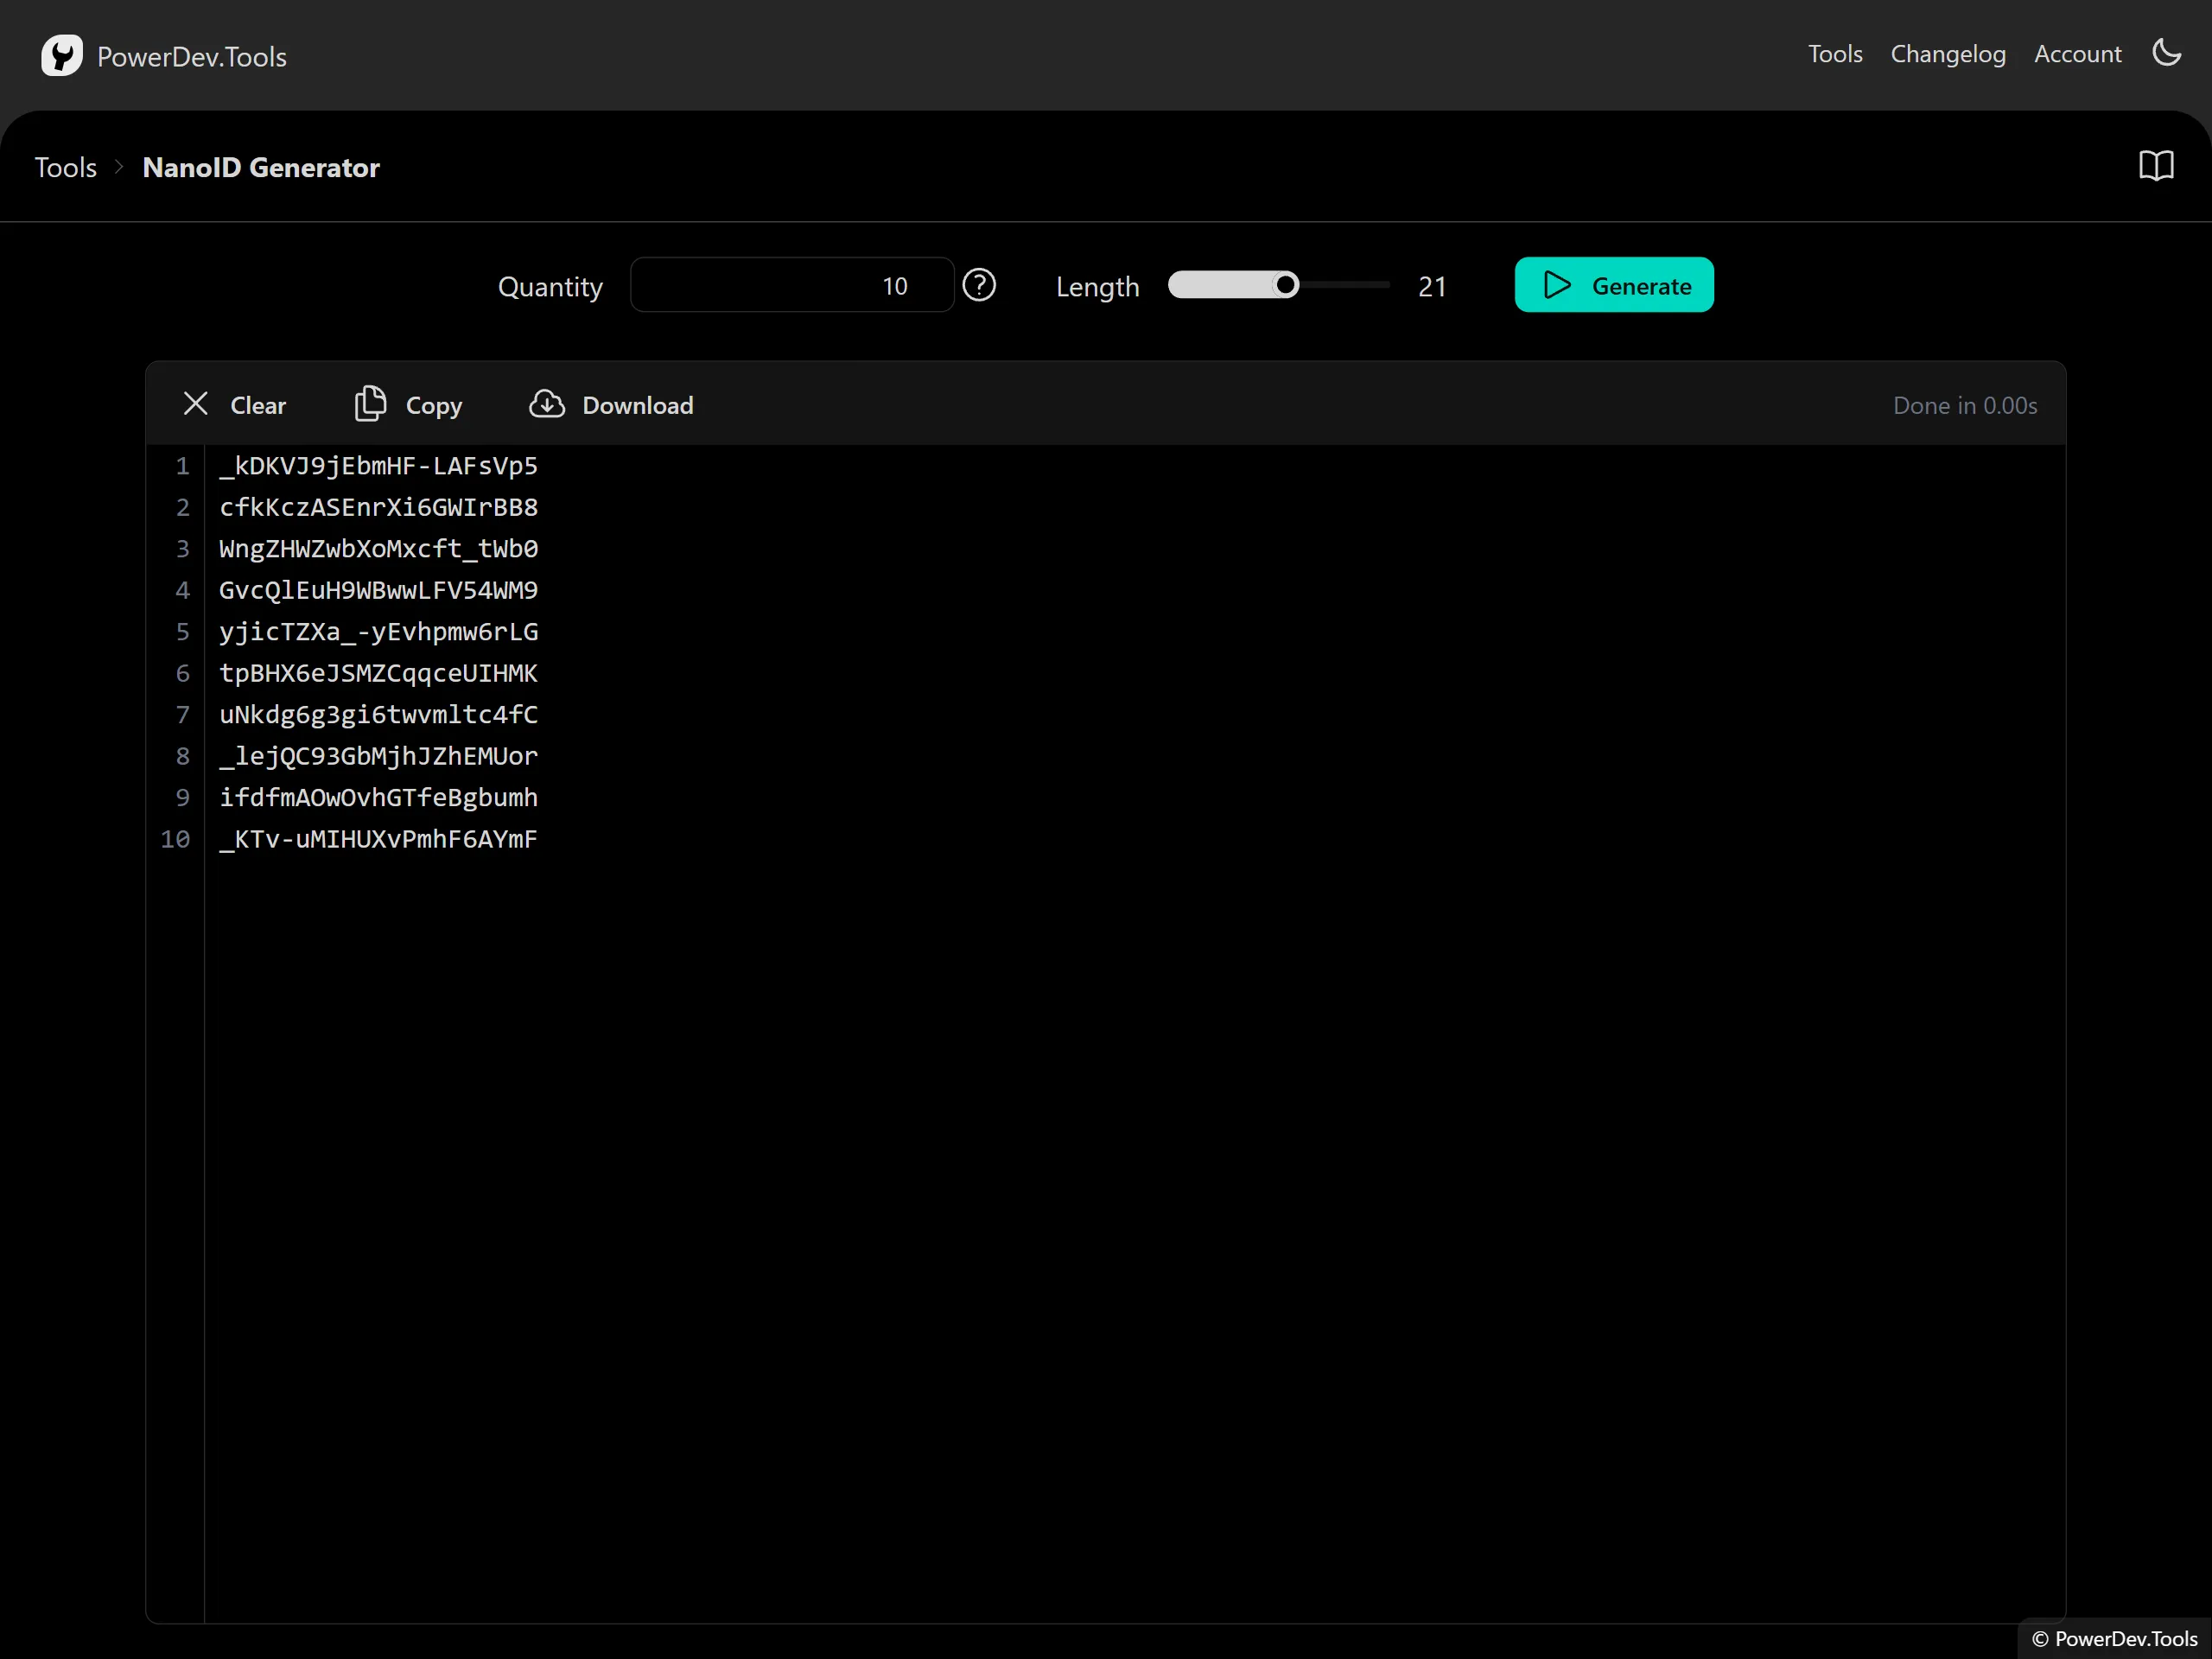2212x1659 pixels.
Task: Click line number 1 in gutter
Action: pos(182,466)
